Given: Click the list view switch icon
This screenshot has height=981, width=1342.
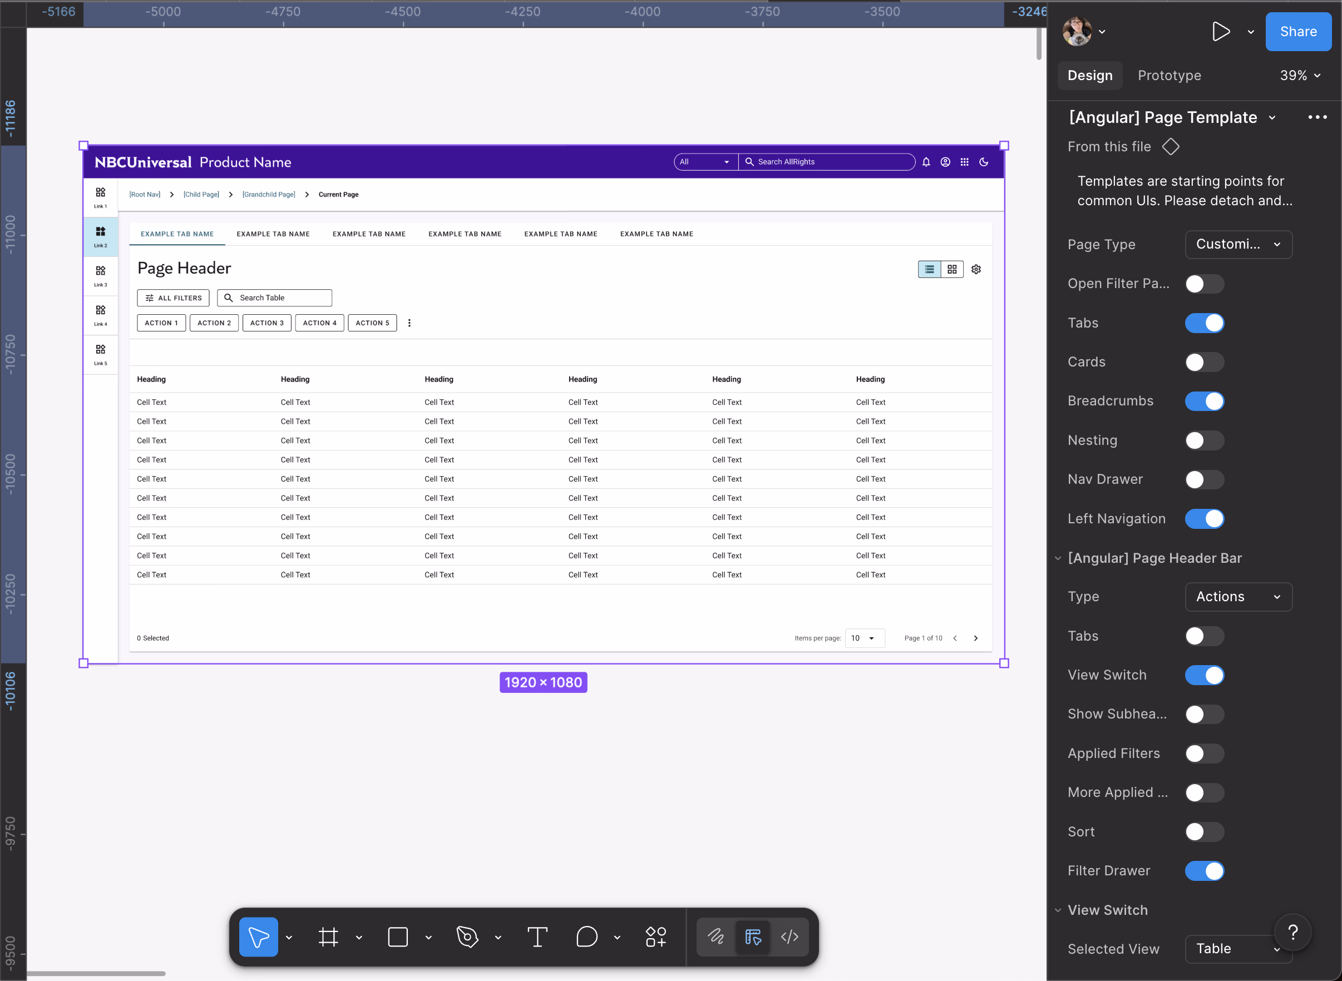Looking at the screenshot, I should 929,269.
